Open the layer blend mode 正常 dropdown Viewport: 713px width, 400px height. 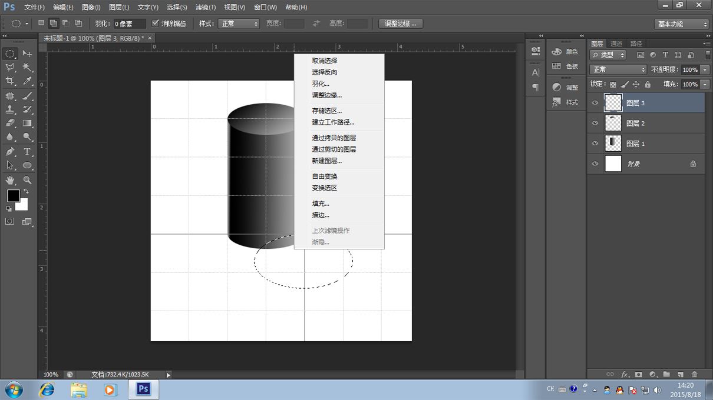pyautogui.click(x=618, y=69)
